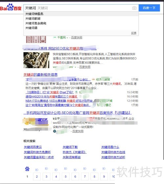Click the paw icon above page 8
Viewport: 164px width, 184px height.
[x=94, y=170]
